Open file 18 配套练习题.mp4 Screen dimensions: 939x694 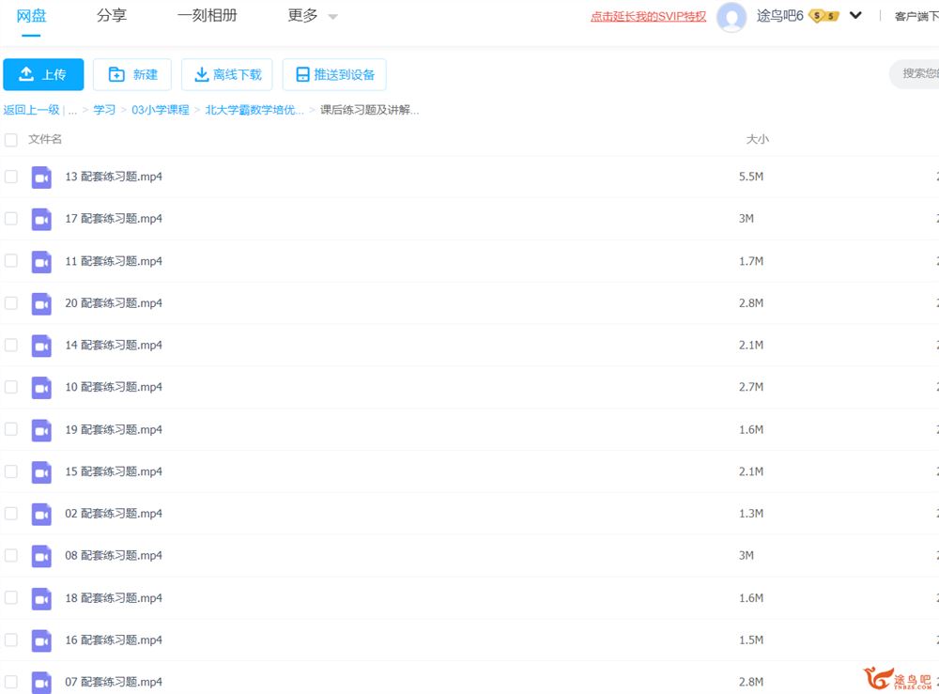114,597
